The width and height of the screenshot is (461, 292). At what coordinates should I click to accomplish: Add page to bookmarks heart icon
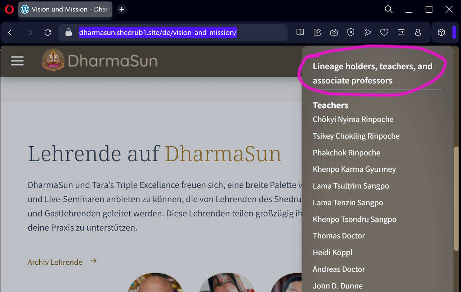click(x=384, y=32)
